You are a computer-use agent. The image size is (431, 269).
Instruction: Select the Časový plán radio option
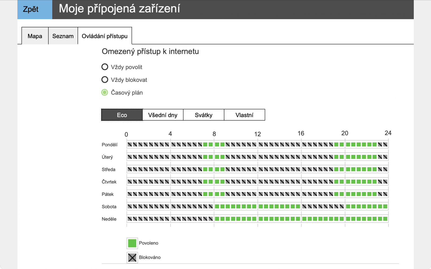coord(105,93)
